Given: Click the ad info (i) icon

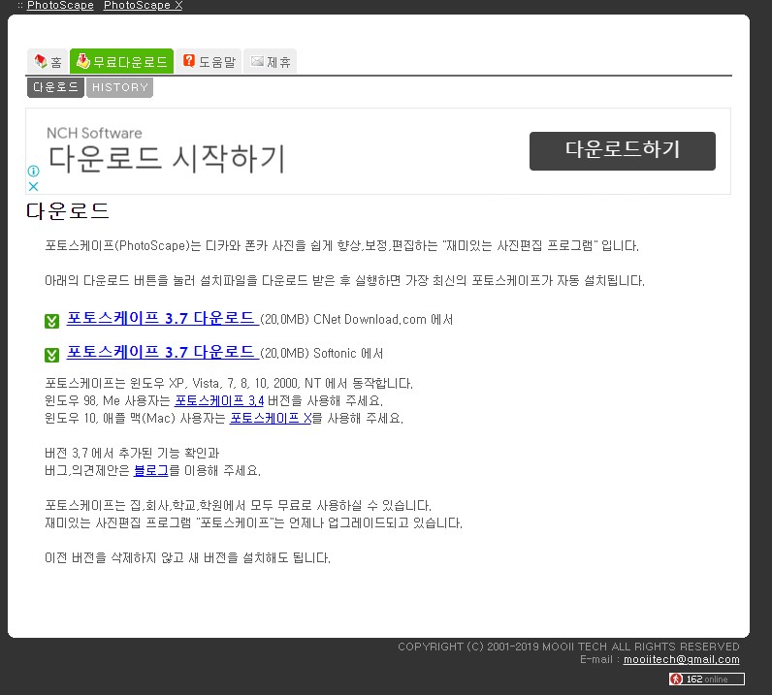Looking at the screenshot, I should point(34,171).
